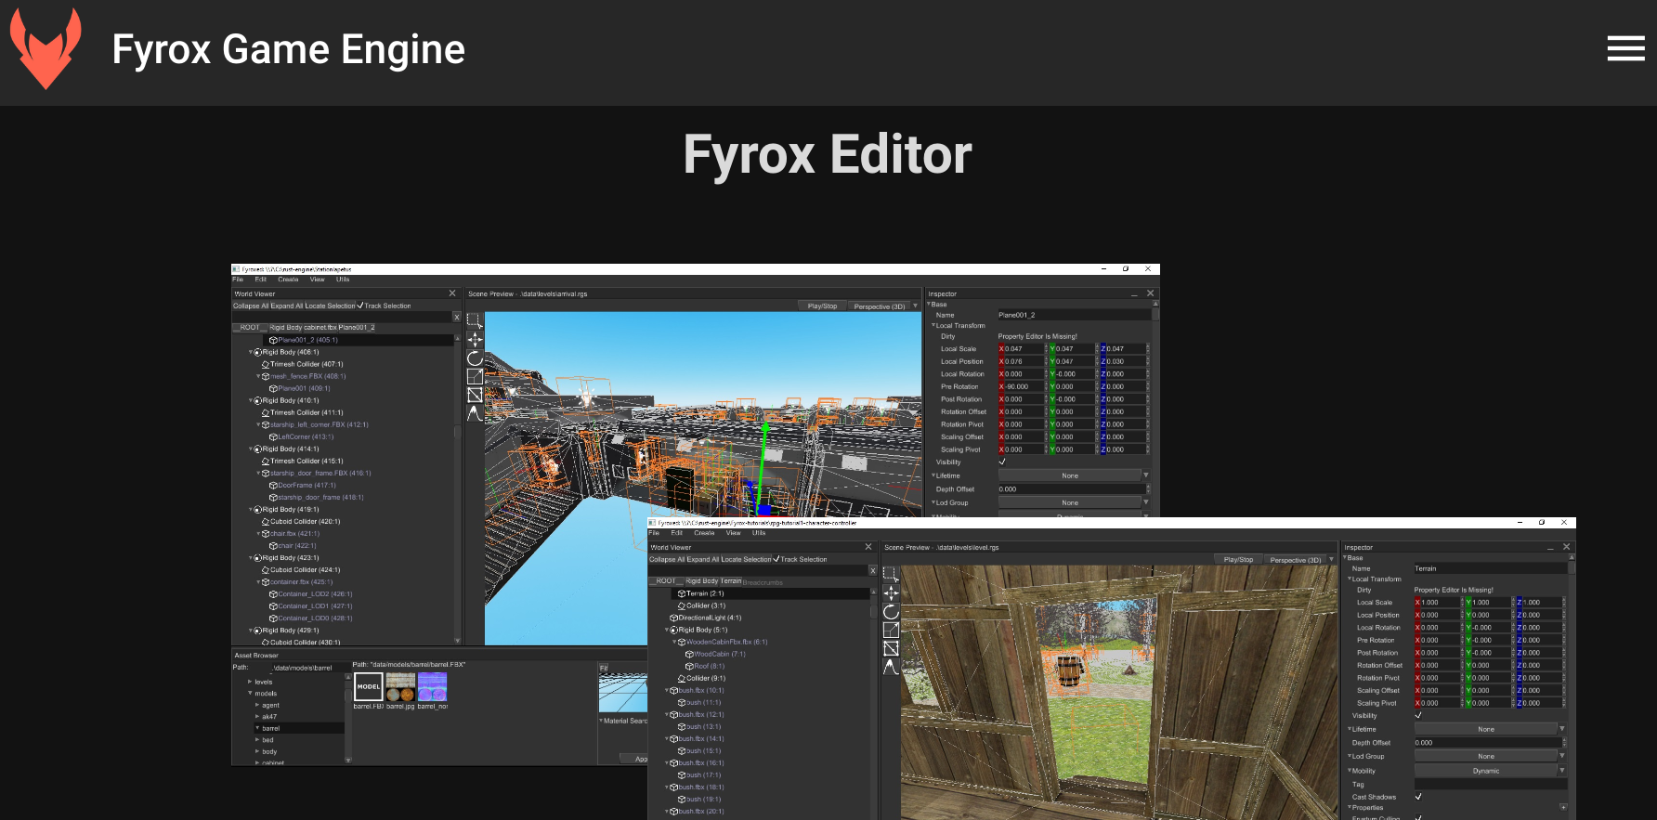
Task: Toggle Visibility checkbox in Terrain inspector
Action: [x=1418, y=715]
